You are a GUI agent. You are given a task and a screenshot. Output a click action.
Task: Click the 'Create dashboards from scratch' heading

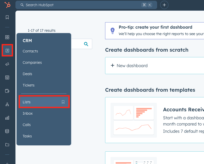tap(147, 50)
